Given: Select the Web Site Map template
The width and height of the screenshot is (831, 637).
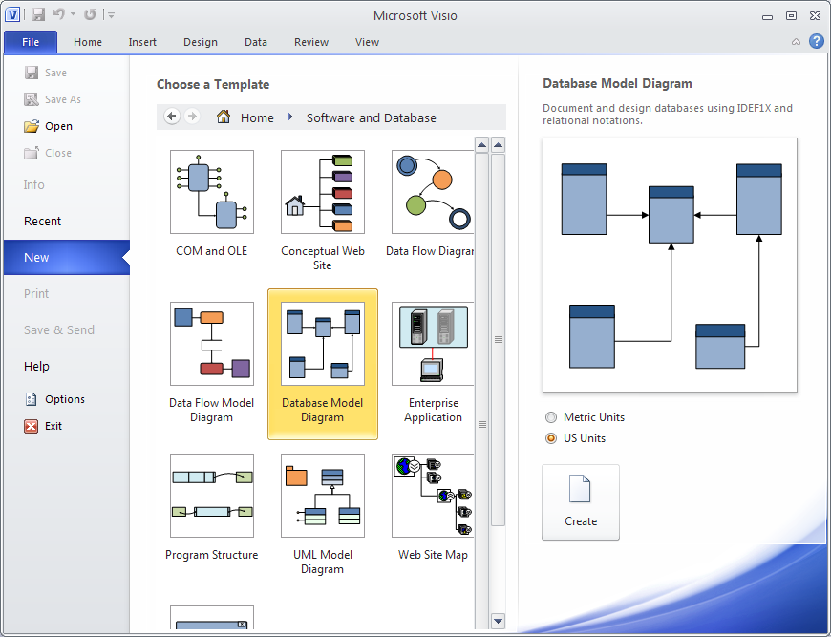Looking at the screenshot, I should (433, 508).
